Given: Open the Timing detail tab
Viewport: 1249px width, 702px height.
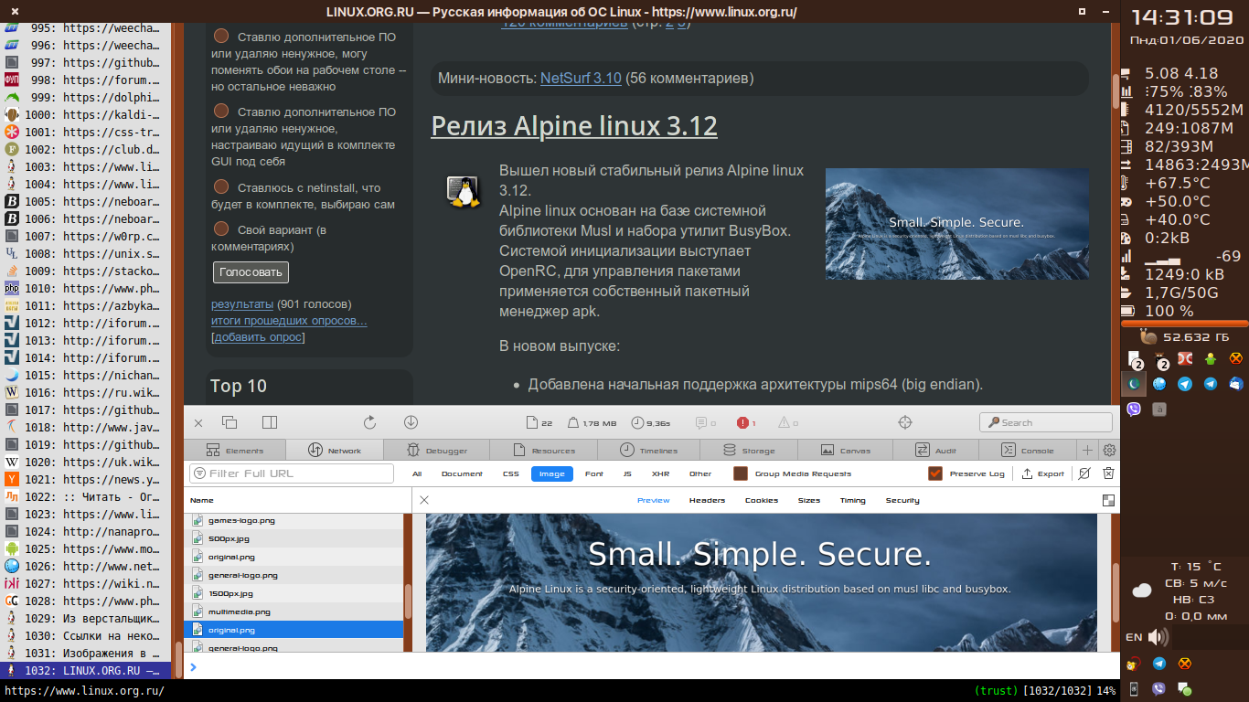Looking at the screenshot, I should click(852, 500).
